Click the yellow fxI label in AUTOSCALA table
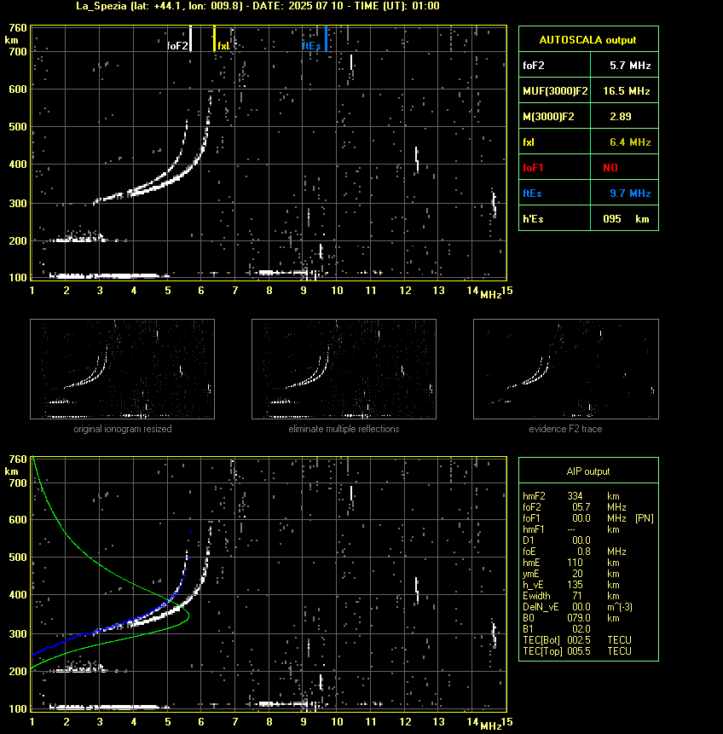723x734 pixels. (529, 142)
